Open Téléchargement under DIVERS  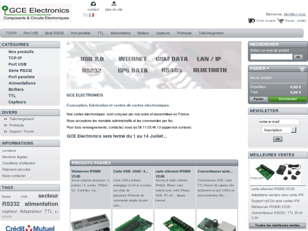(x=22, y=119)
